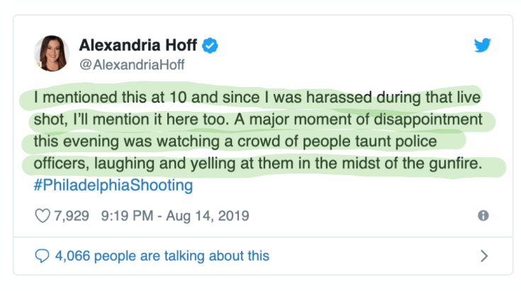
Task: Open the tweet info icon
Action: coord(483,216)
